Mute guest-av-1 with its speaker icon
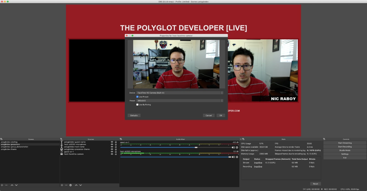Image resolution: width=367 pixels, height=191 pixels. pos(233,147)
